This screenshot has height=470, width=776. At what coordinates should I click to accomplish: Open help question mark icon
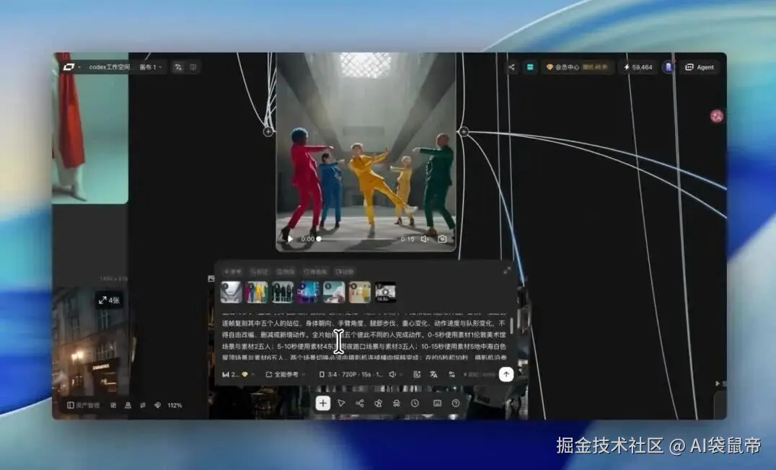tap(456, 403)
